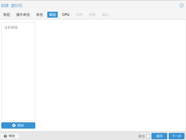Click the 添加 disk button
Screen dimensions: 186x140
[18, 125]
